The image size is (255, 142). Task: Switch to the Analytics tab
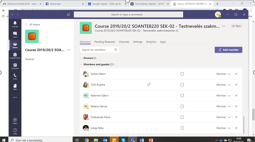click(x=151, y=42)
